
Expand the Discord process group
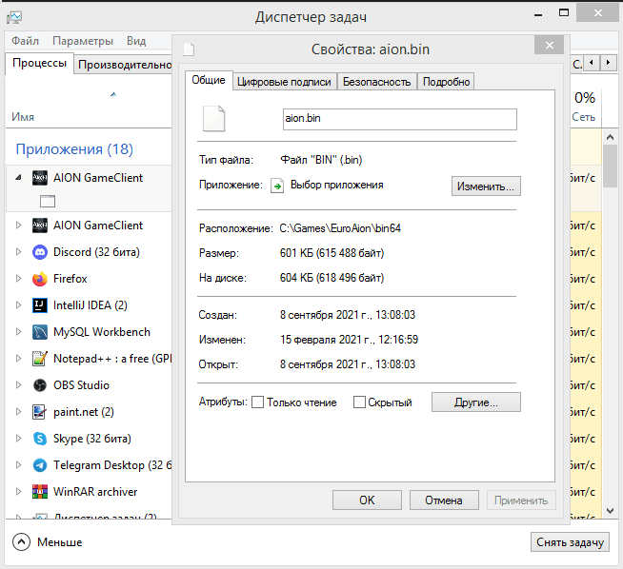[x=17, y=252]
